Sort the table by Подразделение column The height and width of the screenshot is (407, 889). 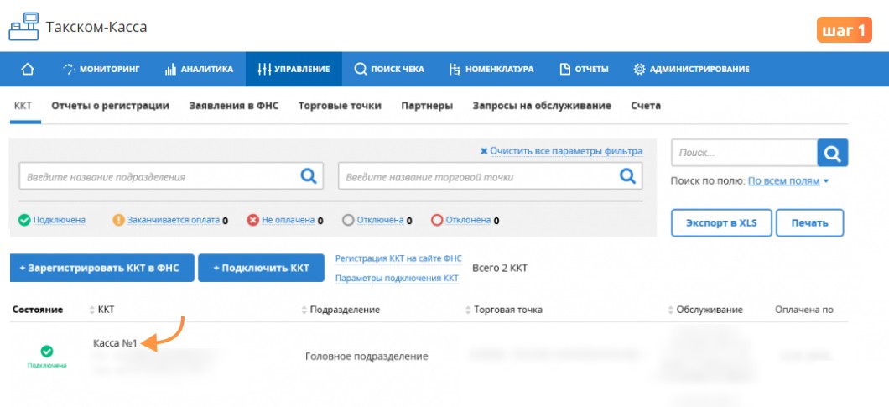[341, 310]
